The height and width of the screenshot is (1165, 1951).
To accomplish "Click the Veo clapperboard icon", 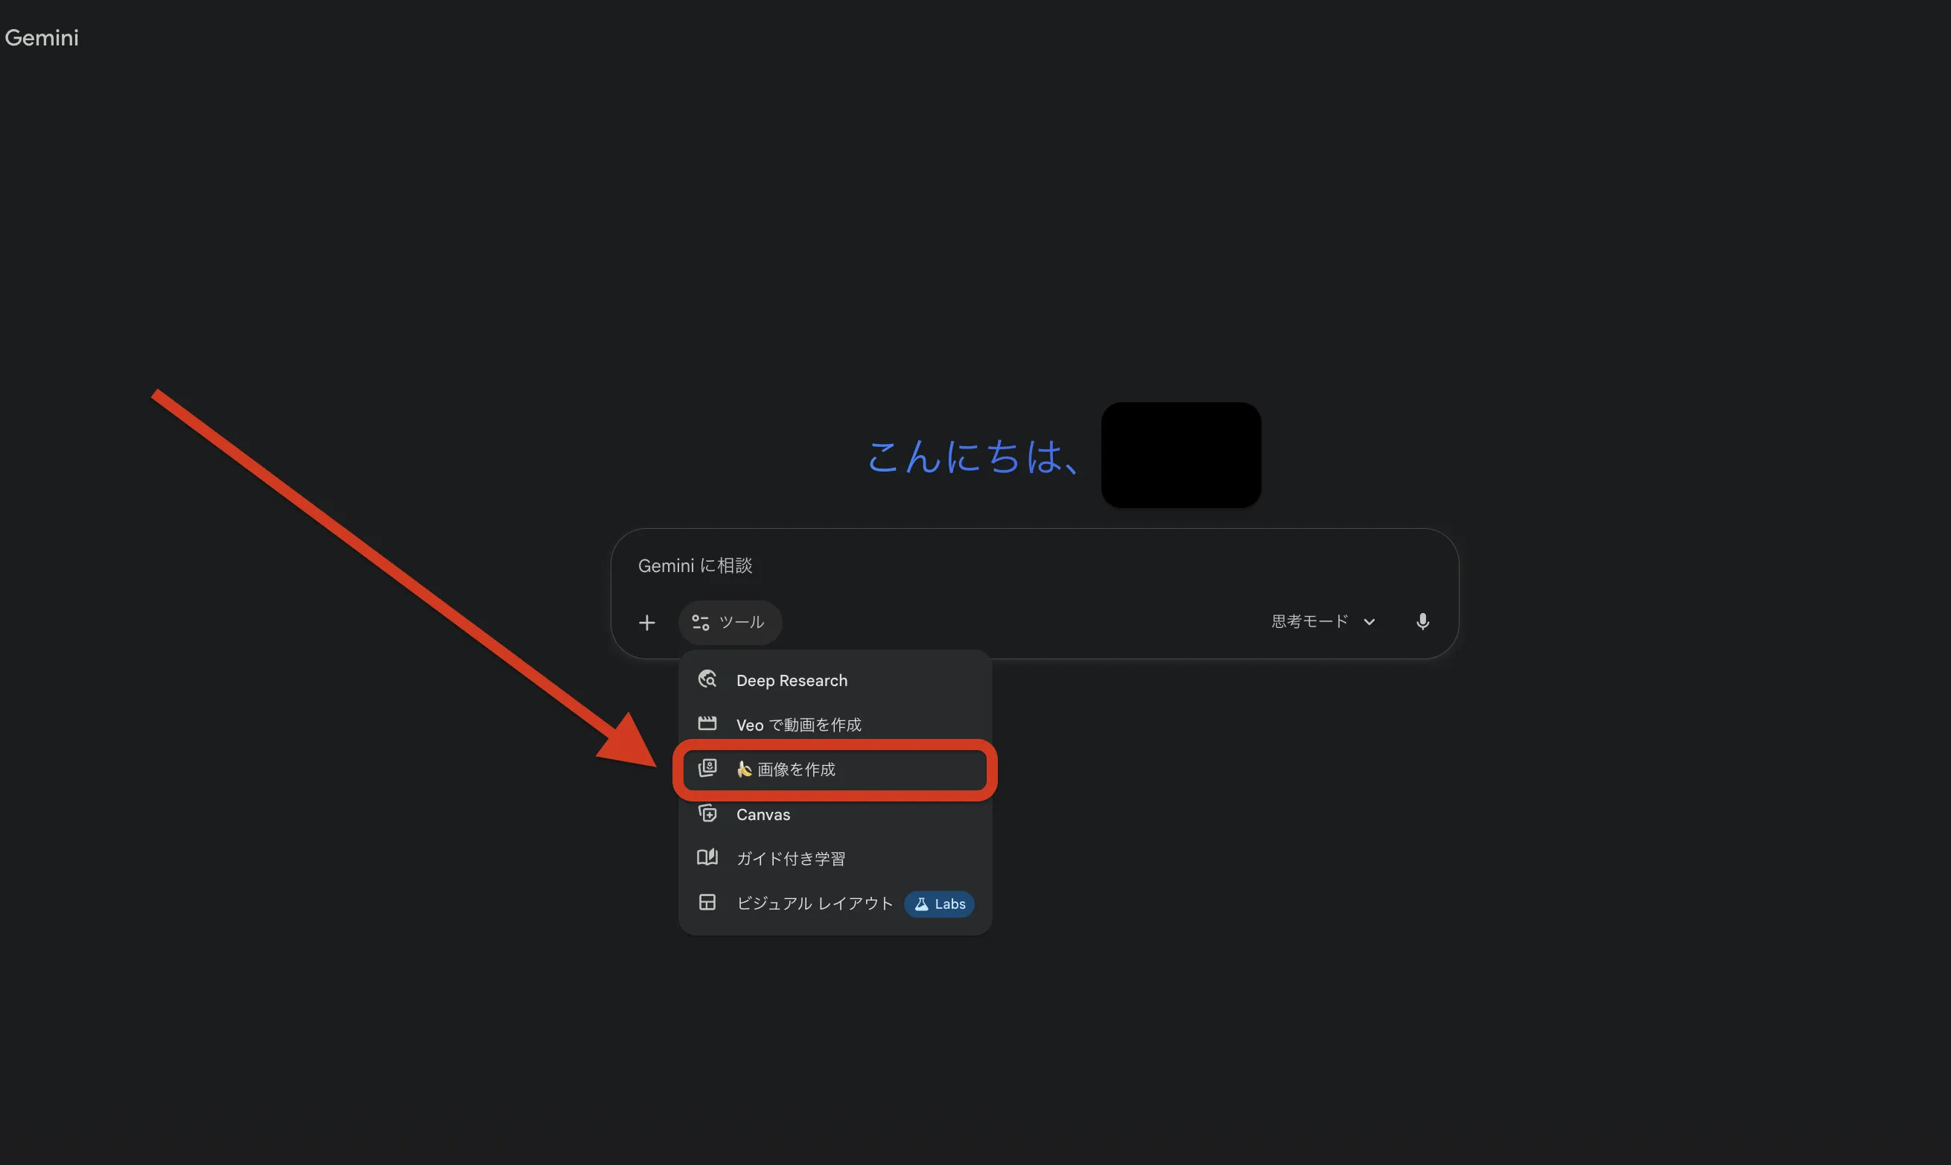I will point(707,723).
